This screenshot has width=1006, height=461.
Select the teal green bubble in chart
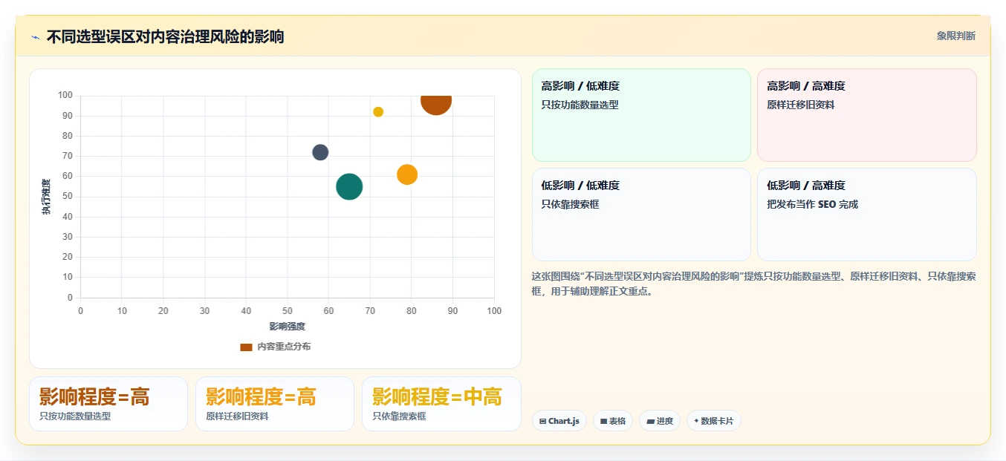[349, 186]
